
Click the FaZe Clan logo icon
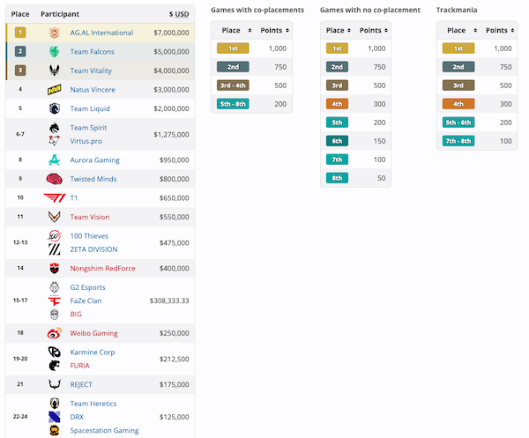tap(55, 301)
